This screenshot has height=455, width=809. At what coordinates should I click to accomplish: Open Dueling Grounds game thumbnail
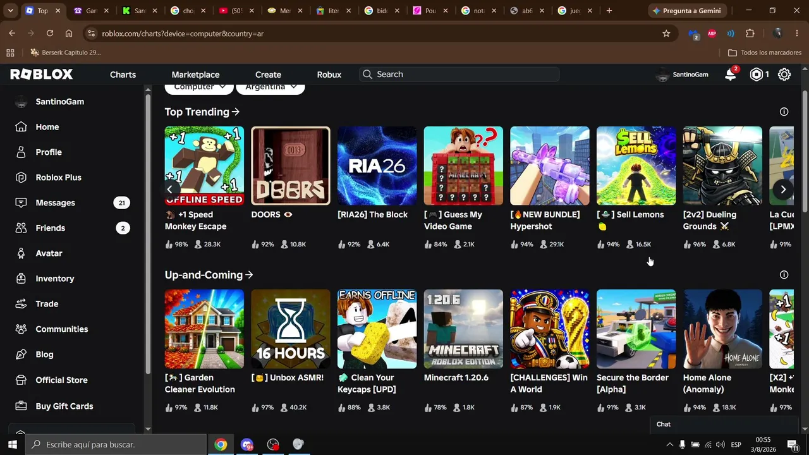pos(722,166)
